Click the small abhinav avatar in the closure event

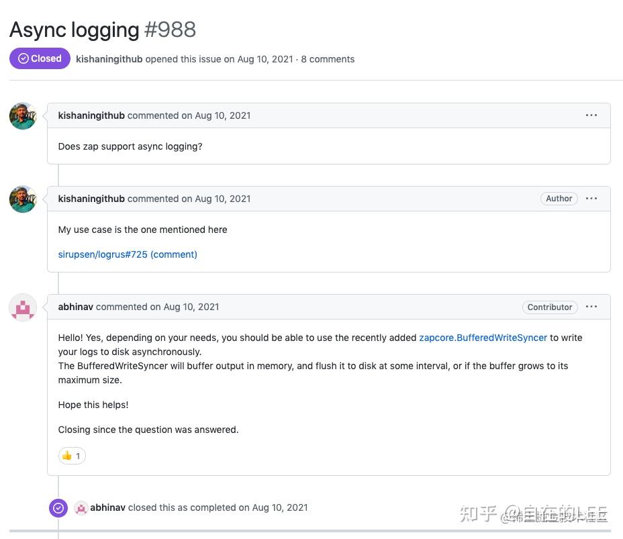coord(81,508)
